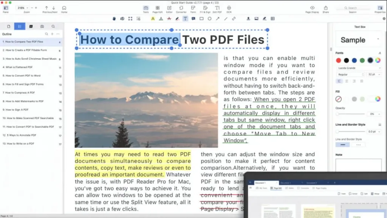
Task: Set text alignment to center
Action: 347,81
